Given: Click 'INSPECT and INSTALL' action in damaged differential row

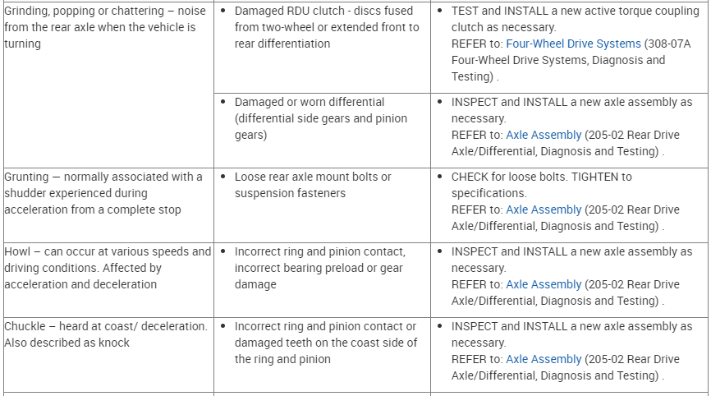Looking at the screenshot, I should (x=571, y=102).
